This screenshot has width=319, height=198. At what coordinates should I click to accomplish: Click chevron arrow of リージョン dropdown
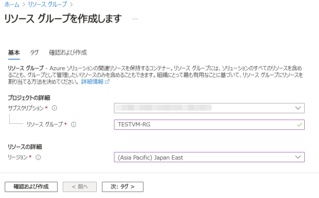click(298, 157)
